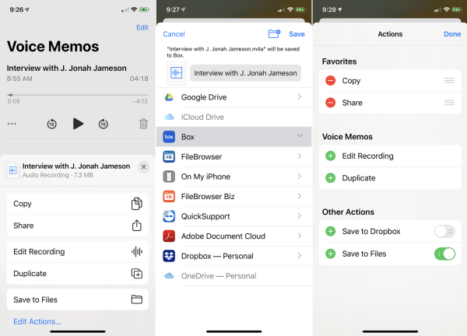This screenshot has width=467, height=336.
Task: Expand Dropbox — Personal chevron
Action: coord(300,255)
